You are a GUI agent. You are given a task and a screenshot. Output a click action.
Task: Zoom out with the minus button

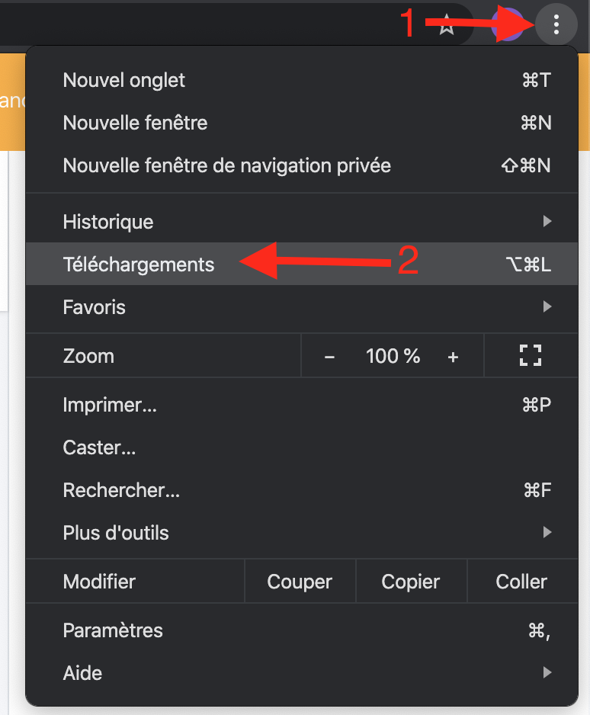(329, 356)
